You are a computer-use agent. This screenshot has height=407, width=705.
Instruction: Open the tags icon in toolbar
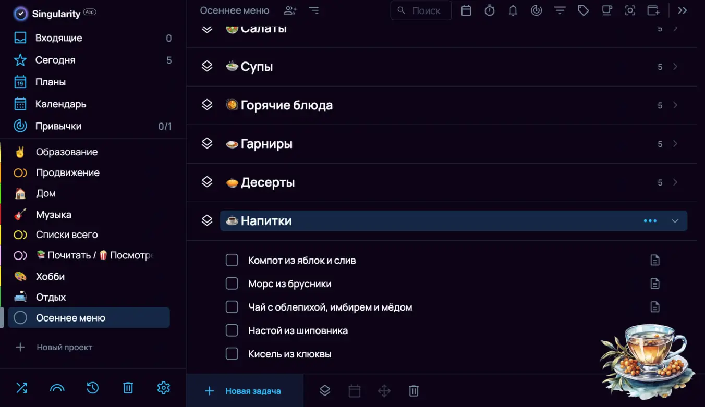583,10
